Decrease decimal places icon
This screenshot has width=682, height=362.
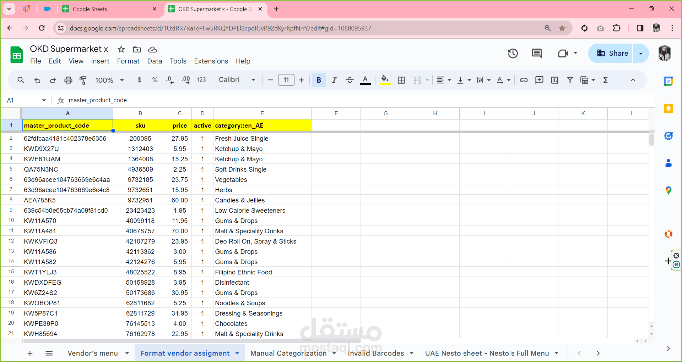[170, 80]
